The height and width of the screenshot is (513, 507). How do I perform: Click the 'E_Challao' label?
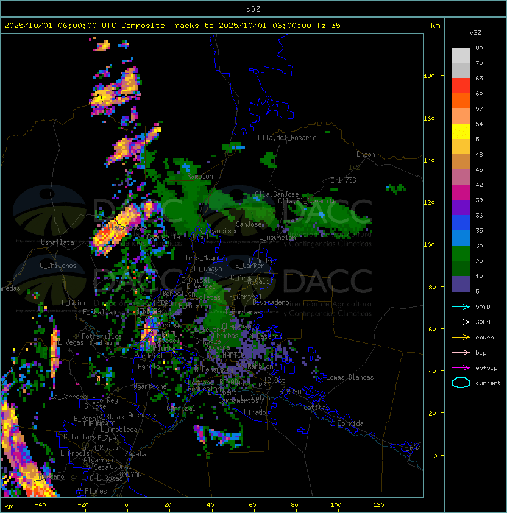pos(99,312)
